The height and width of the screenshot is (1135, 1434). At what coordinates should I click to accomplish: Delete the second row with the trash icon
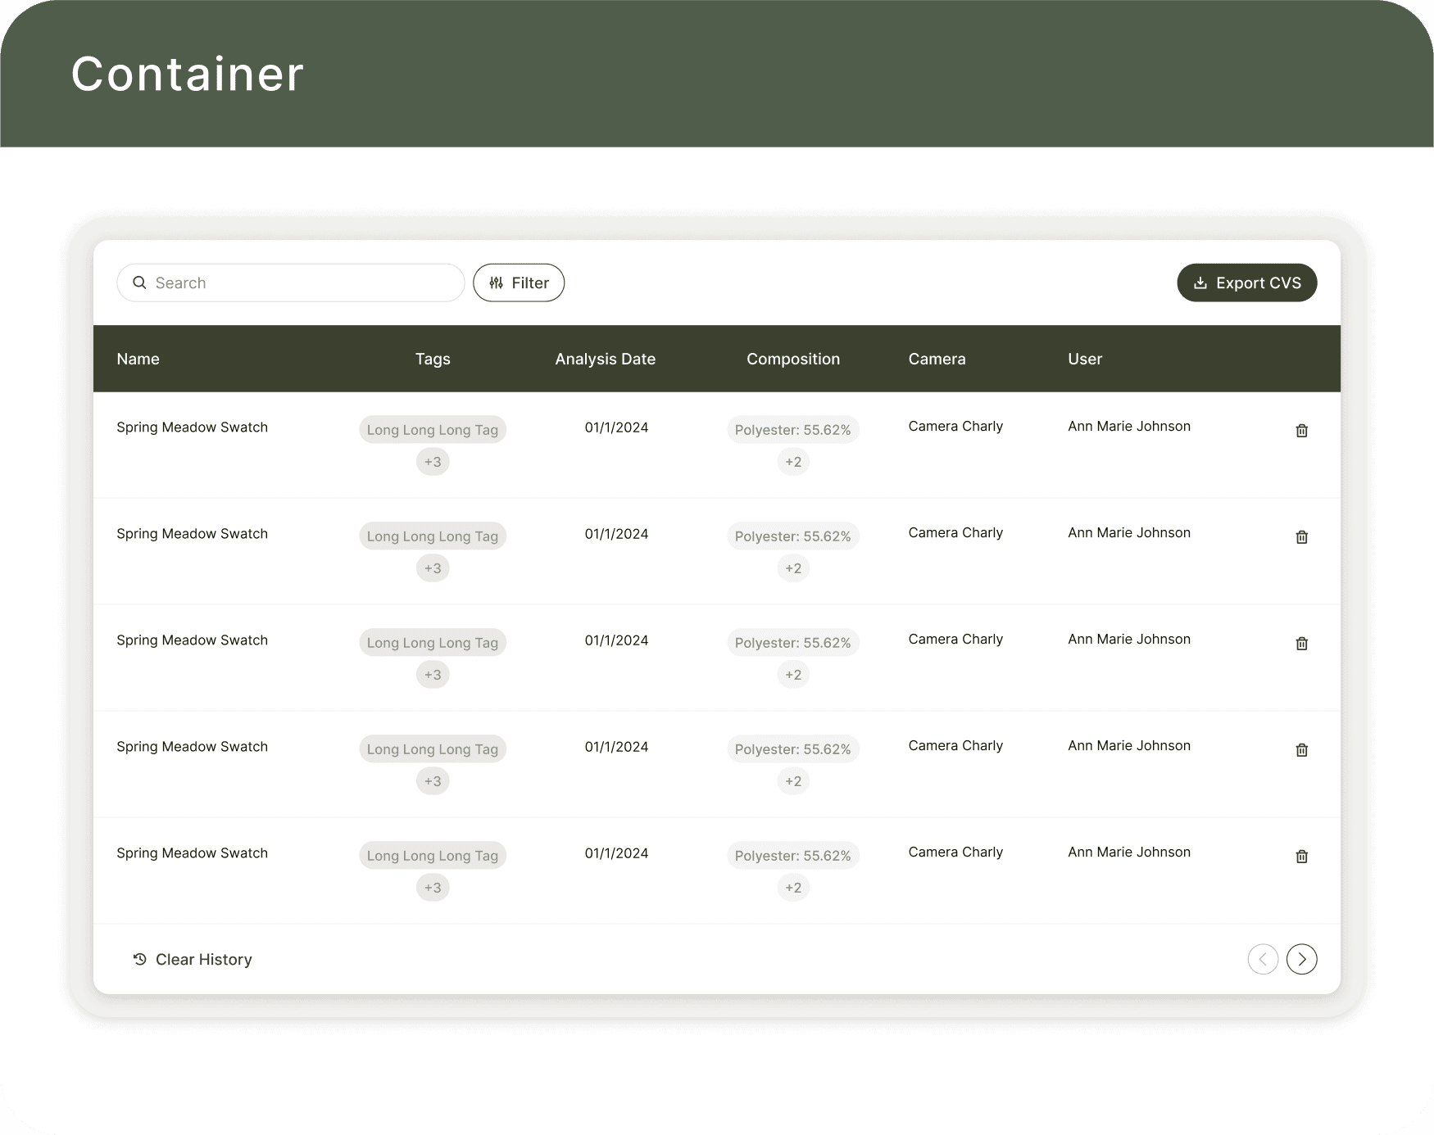[1301, 536]
